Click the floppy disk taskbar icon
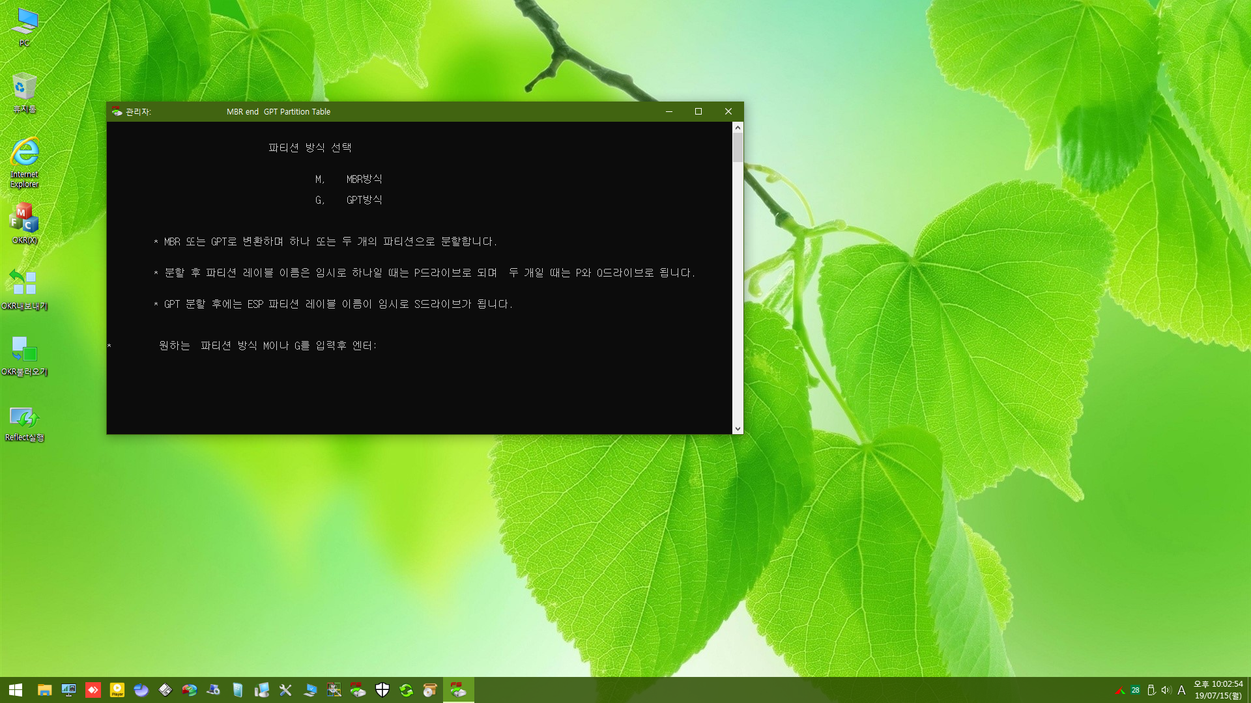This screenshot has height=703, width=1251. (165, 690)
